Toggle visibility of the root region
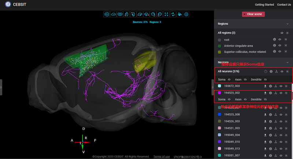Screen dimensions: 293x159 point(280,40)
